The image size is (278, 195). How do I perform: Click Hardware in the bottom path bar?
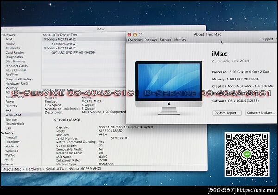coord(34,169)
